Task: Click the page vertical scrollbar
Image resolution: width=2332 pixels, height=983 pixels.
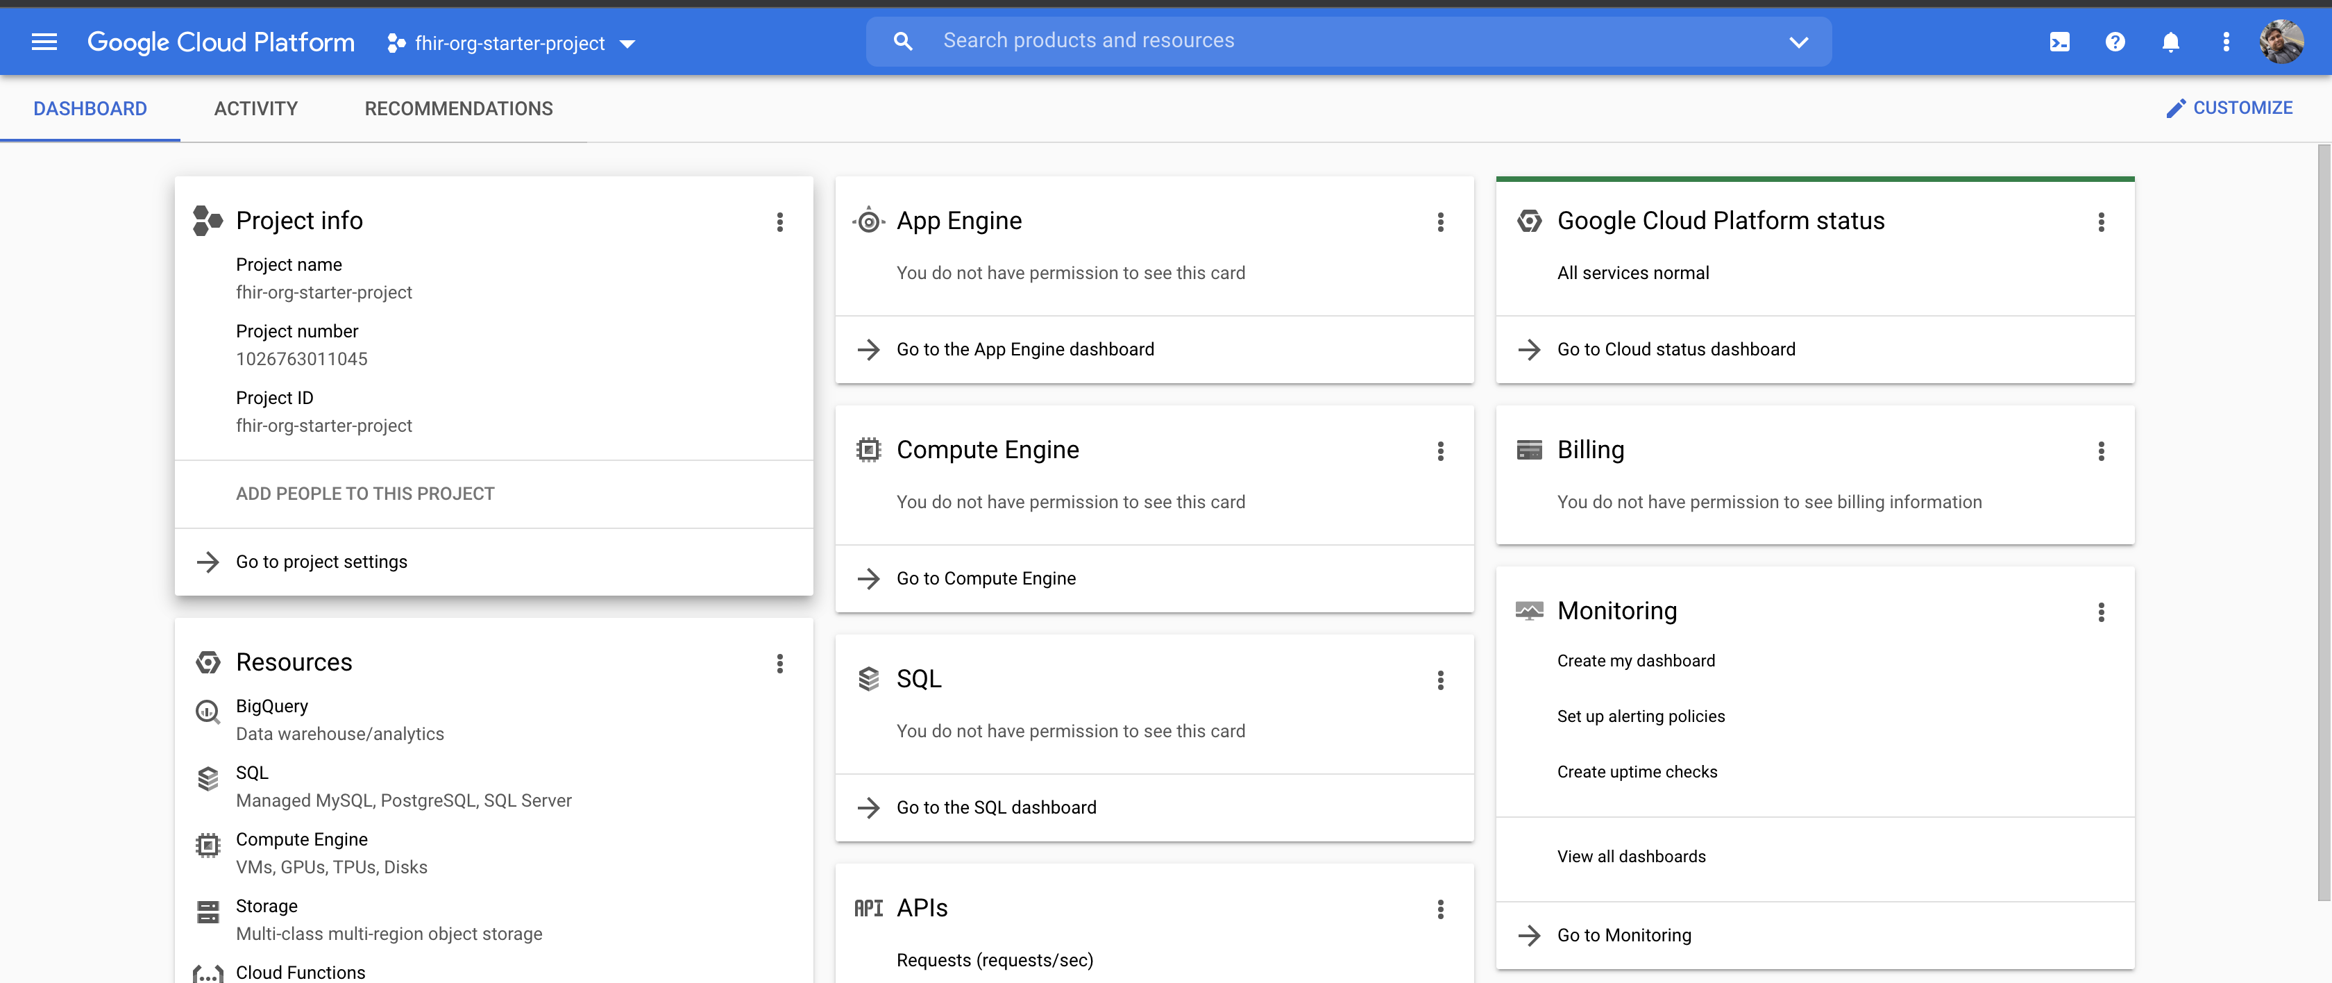Action: pyautogui.click(x=2323, y=522)
